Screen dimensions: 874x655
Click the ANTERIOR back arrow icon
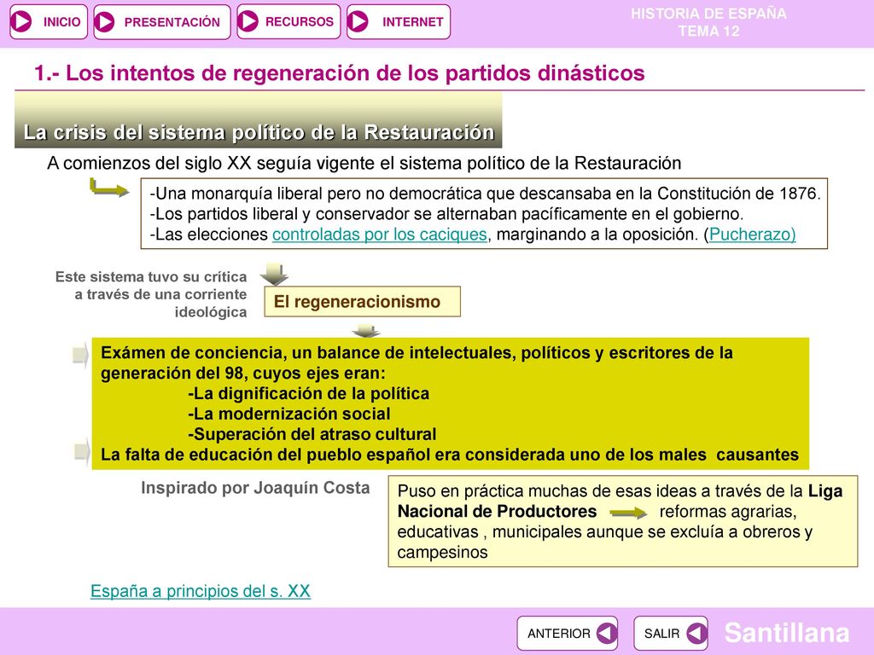pyautogui.click(x=606, y=634)
